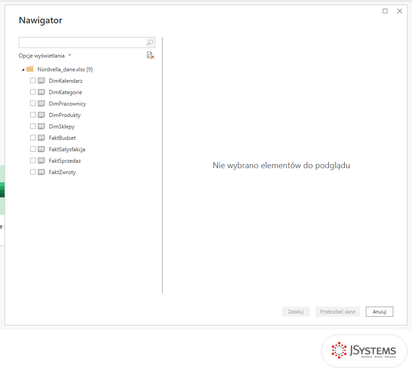The height and width of the screenshot is (372, 412).
Task: Select the DimPracownicy table name
Action: pos(67,104)
